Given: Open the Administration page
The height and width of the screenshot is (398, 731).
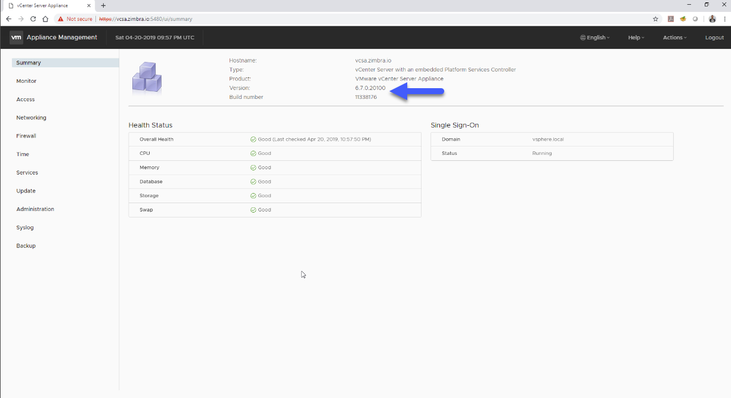Looking at the screenshot, I should point(35,209).
